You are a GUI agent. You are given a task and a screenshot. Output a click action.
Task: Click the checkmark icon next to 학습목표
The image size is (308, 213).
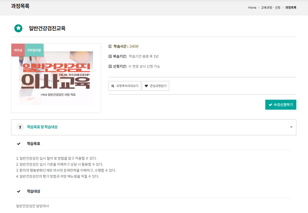19,144
